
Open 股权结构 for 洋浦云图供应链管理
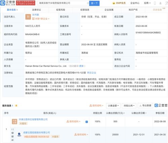tap(73, 122)
